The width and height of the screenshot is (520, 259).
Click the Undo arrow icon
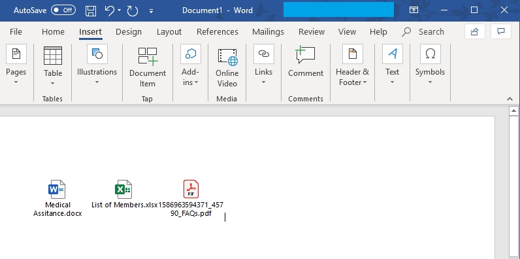(x=110, y=10)
